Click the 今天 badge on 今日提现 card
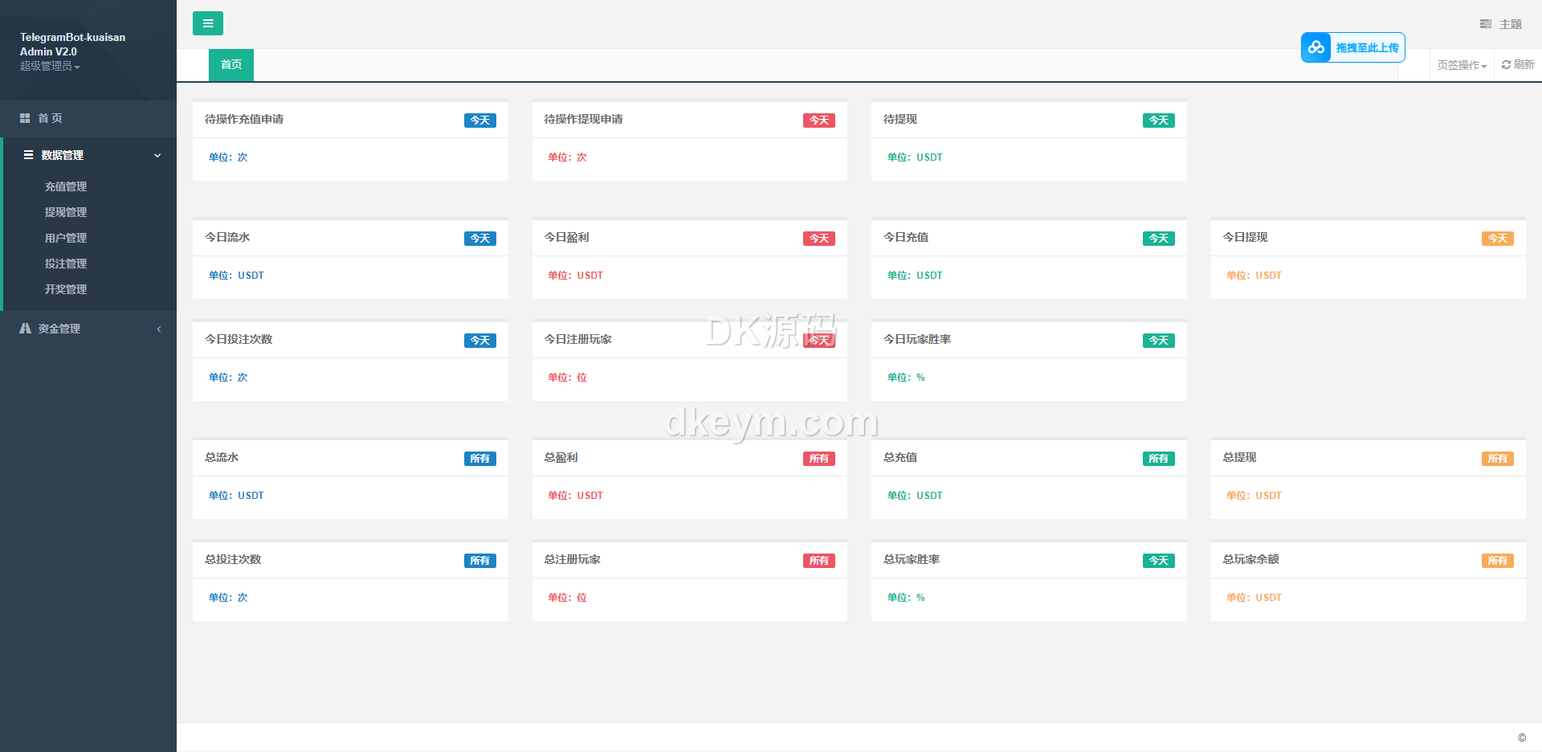 point(1497,239)
